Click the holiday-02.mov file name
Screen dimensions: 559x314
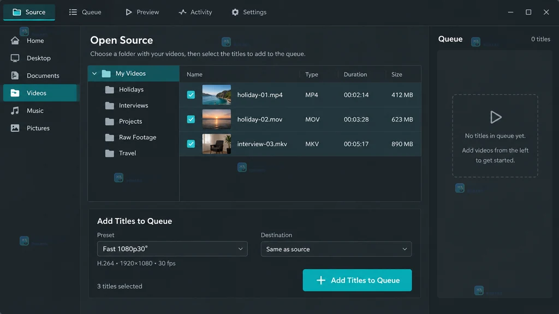click(259, 119)
